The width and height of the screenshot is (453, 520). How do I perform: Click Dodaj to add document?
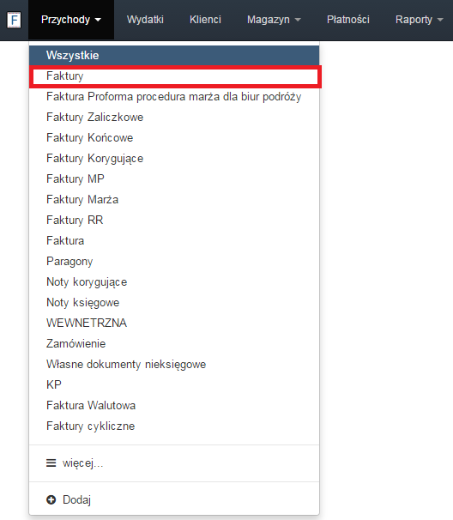(x=174, y=499)
